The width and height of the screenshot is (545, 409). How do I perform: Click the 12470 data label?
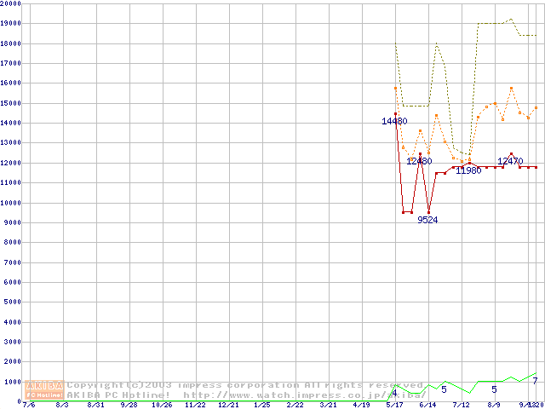point(511,161)
